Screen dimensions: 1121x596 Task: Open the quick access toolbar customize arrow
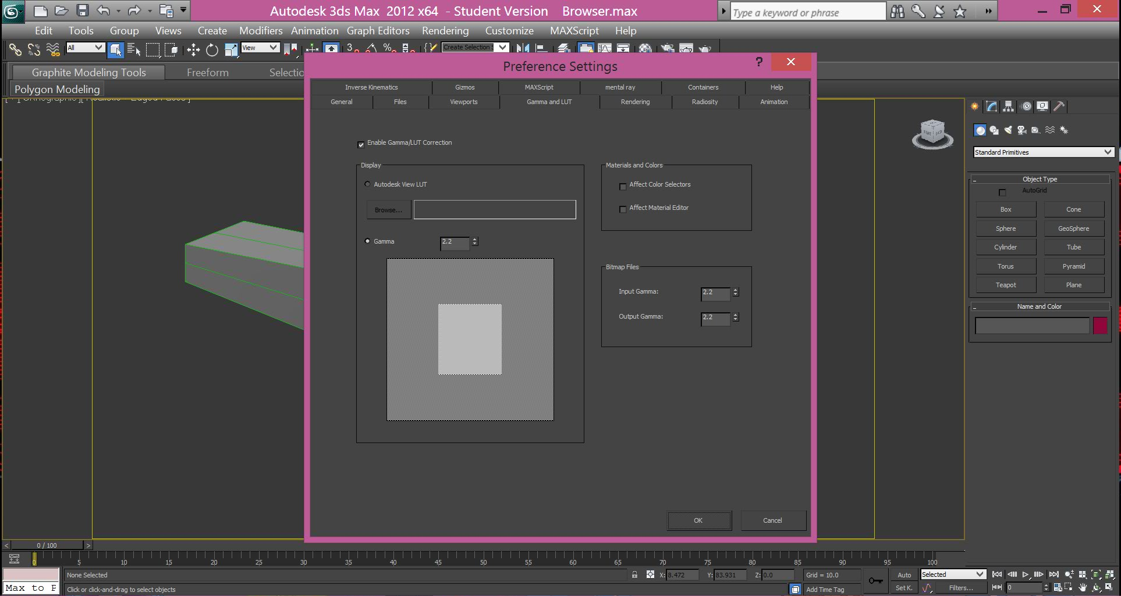183,10
